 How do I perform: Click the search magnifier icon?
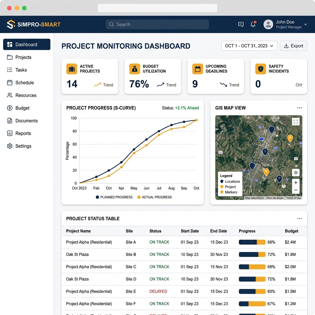[111, 24]
